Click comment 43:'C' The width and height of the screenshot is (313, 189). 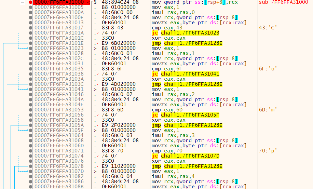click(x=268, y=28)
